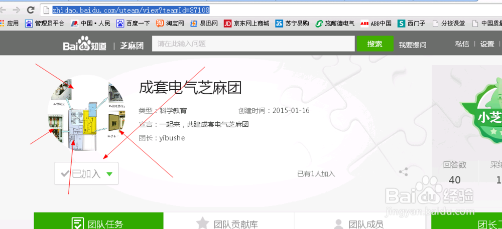Click 已有1人加入 member count text
Viewport: 502px width, 229px height.
point(316,174)
